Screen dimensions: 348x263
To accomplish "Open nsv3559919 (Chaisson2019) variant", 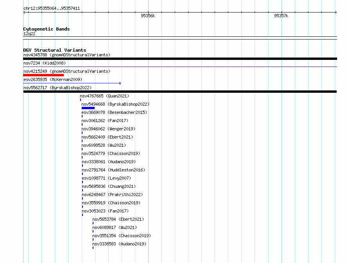I will (111, 203).
